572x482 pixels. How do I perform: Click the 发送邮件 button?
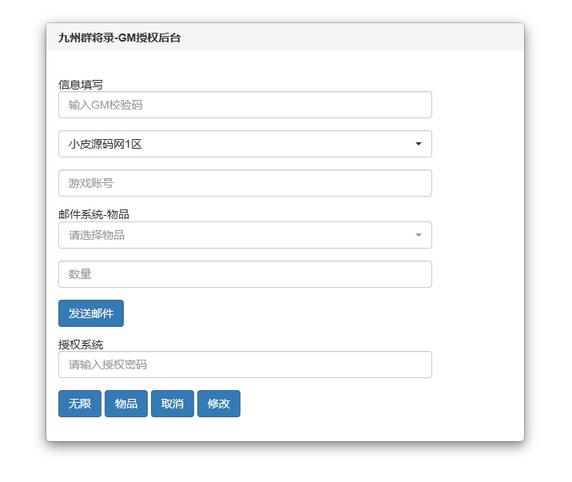coord(91,313)
